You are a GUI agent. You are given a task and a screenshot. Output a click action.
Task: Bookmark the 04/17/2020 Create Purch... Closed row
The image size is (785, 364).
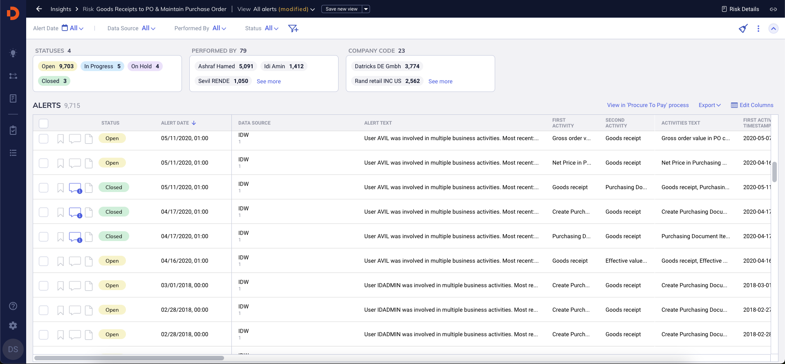(x=61, y=212)
